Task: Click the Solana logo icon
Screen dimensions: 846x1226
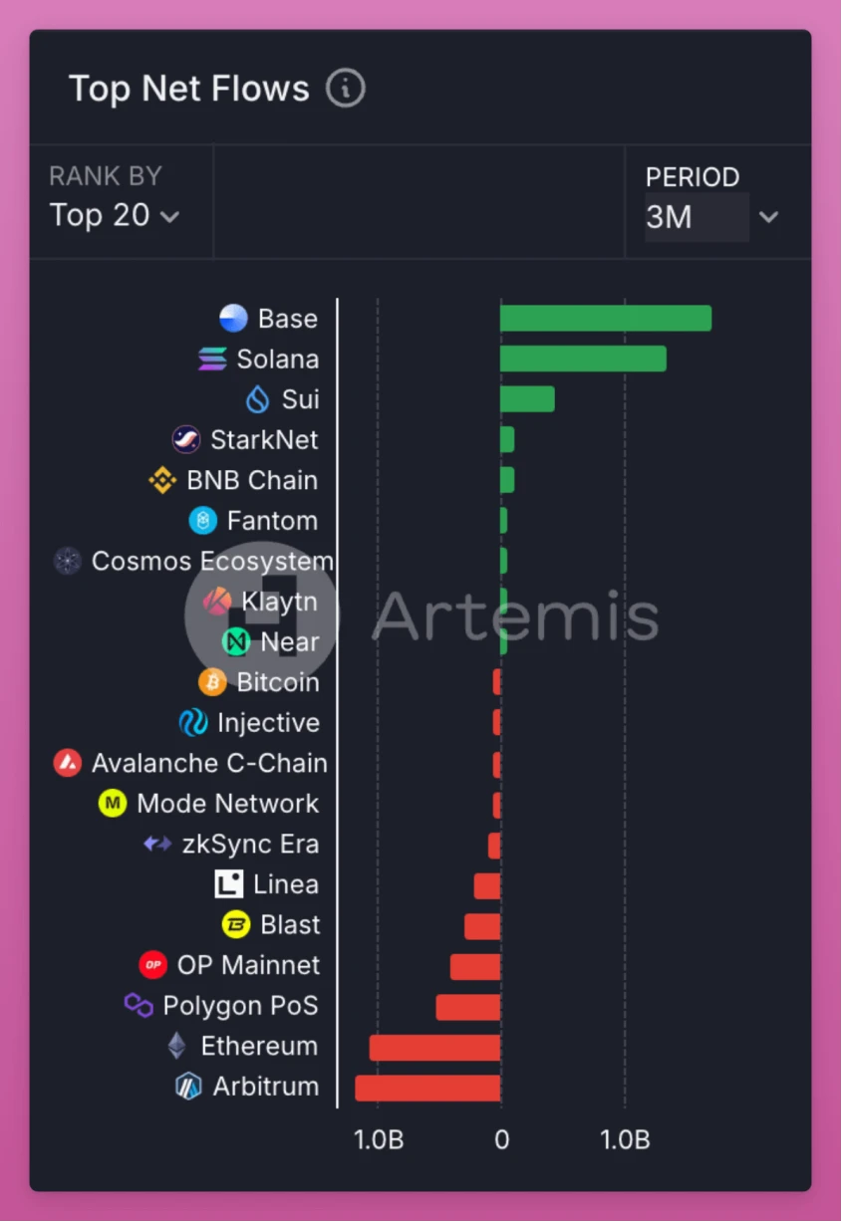Action: coord(212,359)
